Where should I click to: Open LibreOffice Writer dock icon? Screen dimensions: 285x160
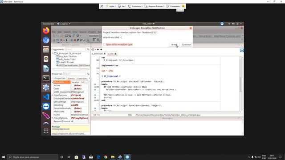46,68
